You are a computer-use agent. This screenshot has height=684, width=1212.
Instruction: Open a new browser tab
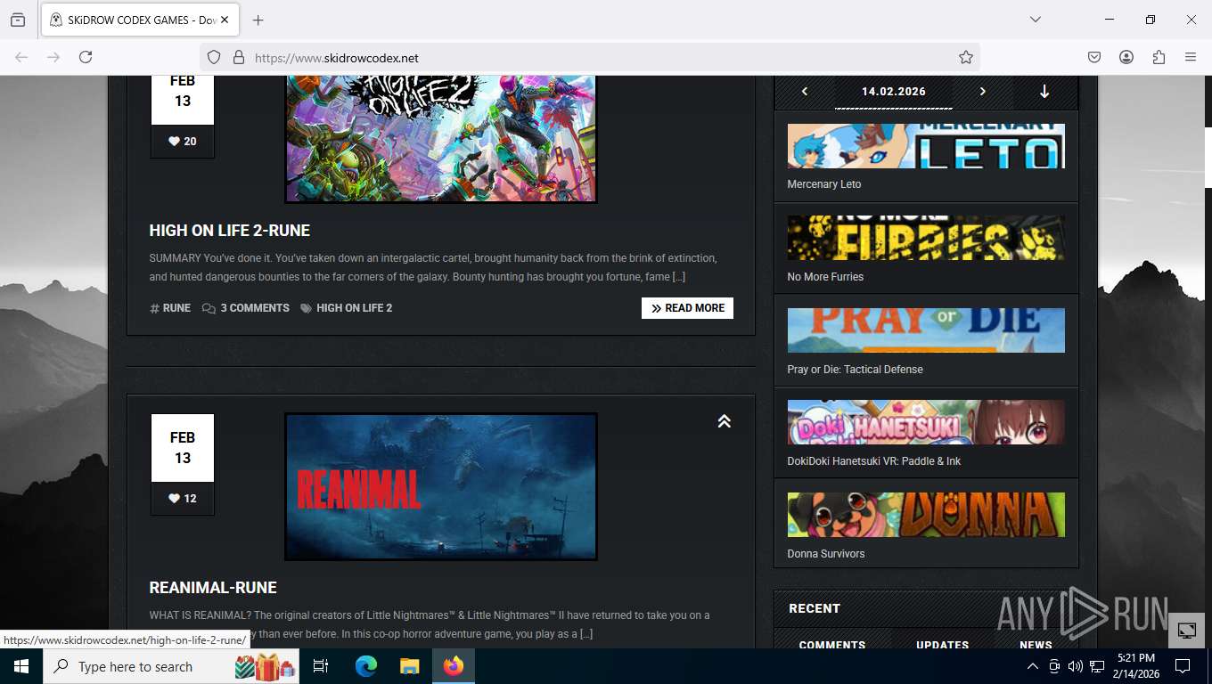click(258, 20)
